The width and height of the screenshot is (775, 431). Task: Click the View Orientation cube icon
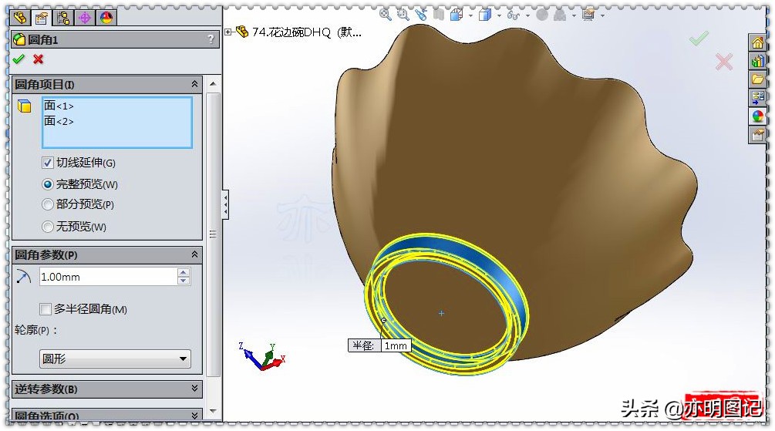click(x=457, y=15)
